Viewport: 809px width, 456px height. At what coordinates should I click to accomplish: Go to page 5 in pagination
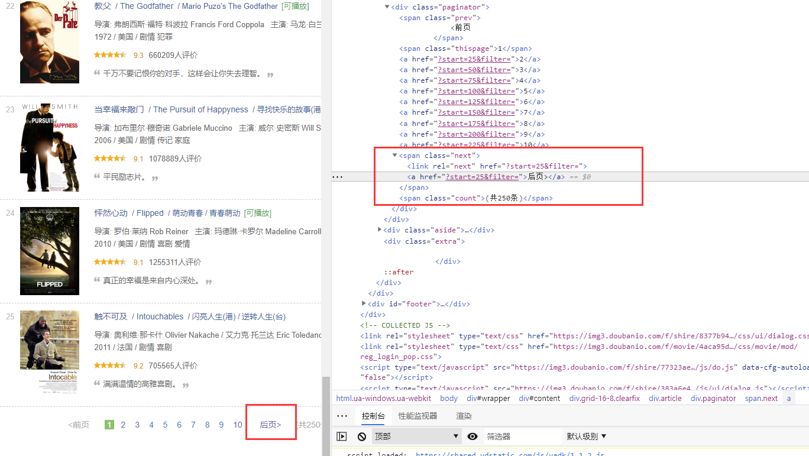(165, 425)
